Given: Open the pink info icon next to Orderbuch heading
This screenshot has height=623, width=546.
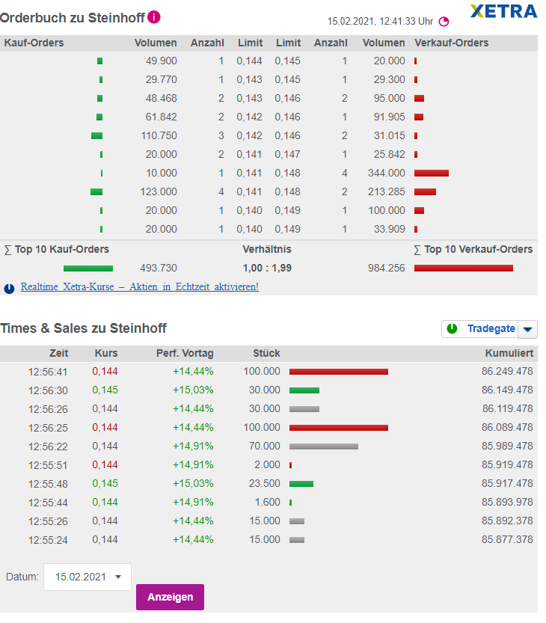Looking at the screenshot, I should (155, 16).
